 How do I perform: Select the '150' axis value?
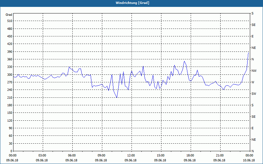[10, 113]
